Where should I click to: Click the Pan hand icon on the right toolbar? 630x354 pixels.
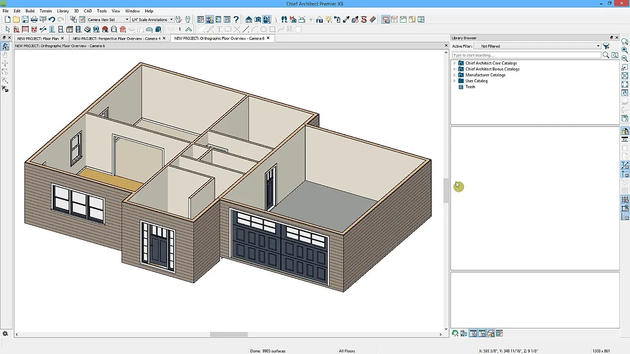click(625, 93)
